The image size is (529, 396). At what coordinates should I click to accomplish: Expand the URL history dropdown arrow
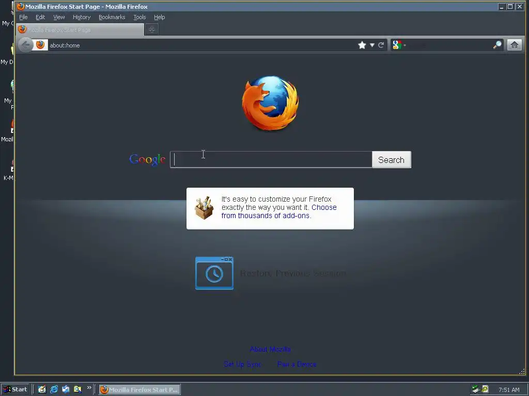point(372,45)
